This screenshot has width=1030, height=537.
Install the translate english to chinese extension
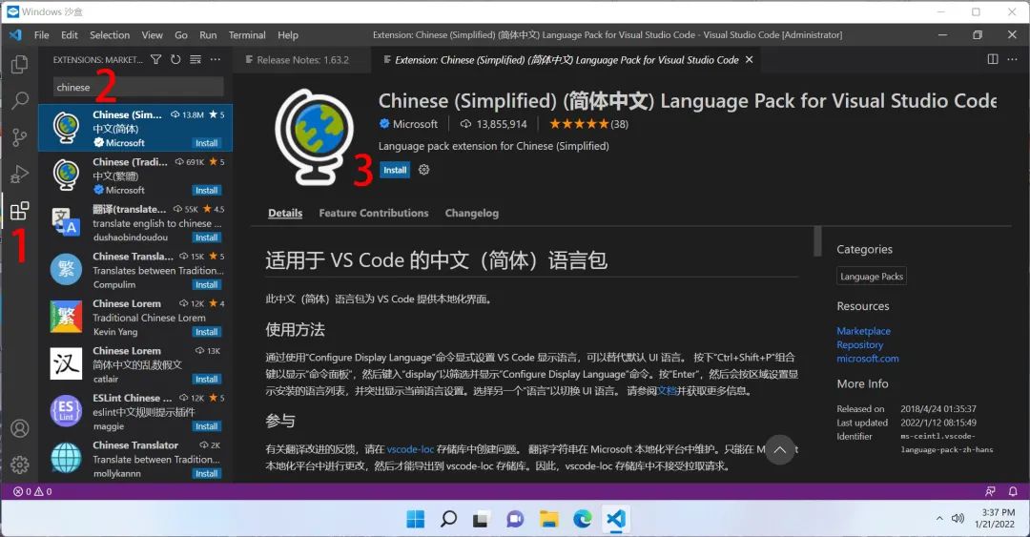point(206,238)
